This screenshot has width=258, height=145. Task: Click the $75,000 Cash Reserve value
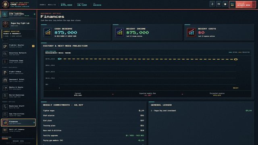pyautogui.click(x=66, y=33)
